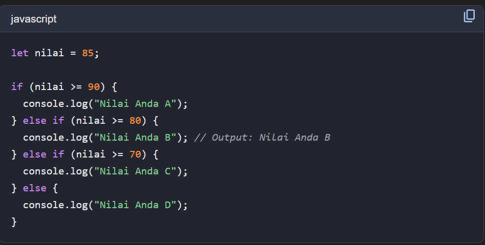Copy the code with the copy icon
The image size is (485, 245).
(469, 16)
